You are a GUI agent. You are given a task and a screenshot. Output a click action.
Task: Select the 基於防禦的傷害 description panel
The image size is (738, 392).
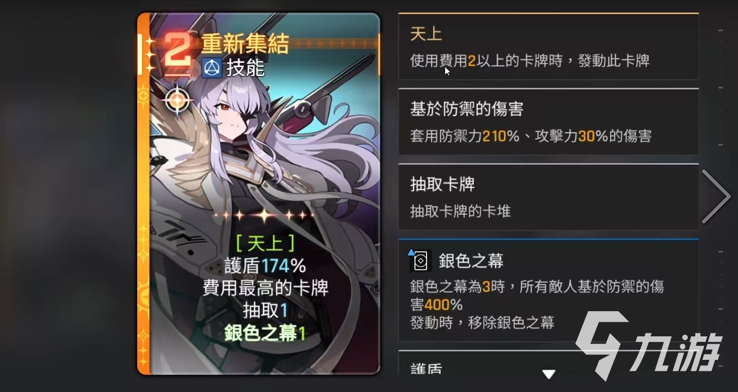pos(548,122)
